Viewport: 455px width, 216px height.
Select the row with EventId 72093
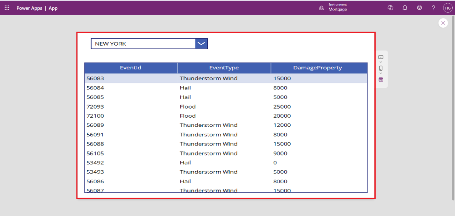click(95, 107)
